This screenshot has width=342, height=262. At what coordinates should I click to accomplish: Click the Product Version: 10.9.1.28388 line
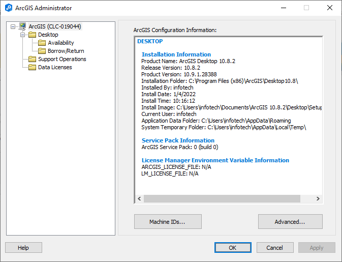click(179, 74)
